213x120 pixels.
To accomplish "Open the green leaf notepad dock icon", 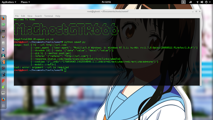I will [x=3, y=87].
